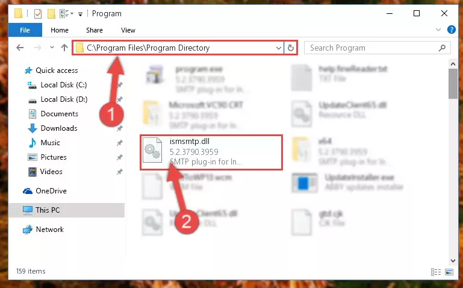Click the search magnifier icon

[442, 48]
